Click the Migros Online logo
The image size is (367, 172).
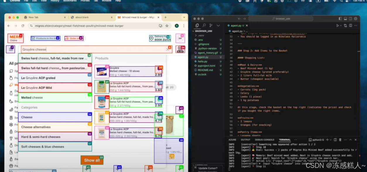coord(16,38)
